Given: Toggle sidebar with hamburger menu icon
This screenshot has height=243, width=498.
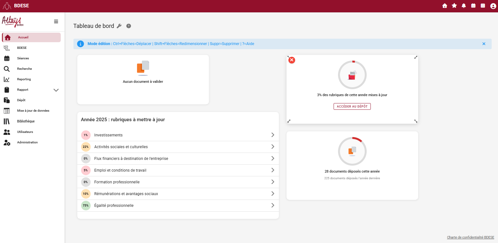Looking at the screenshot, I should point(56,22).
